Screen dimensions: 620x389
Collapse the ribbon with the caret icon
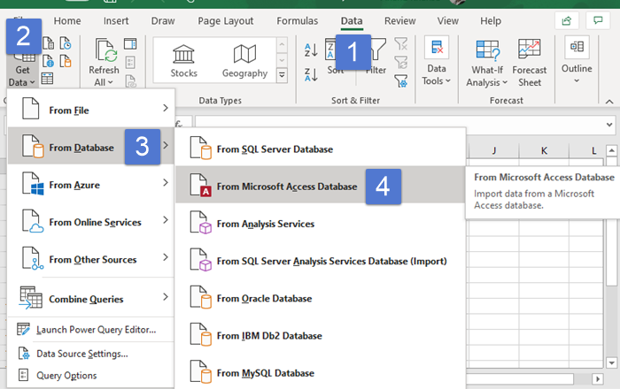(609, 102)
